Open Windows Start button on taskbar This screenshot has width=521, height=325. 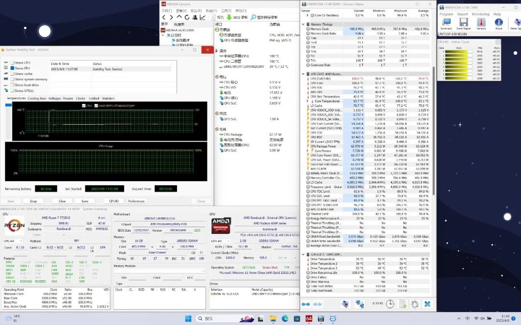pyautogui.click(x=188, y=318)
